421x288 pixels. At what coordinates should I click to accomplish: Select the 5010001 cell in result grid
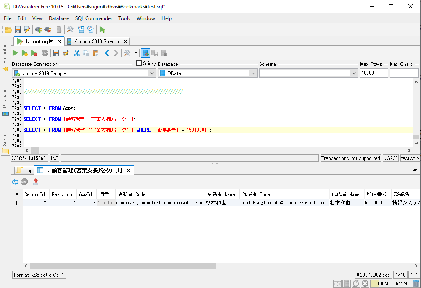377,203
